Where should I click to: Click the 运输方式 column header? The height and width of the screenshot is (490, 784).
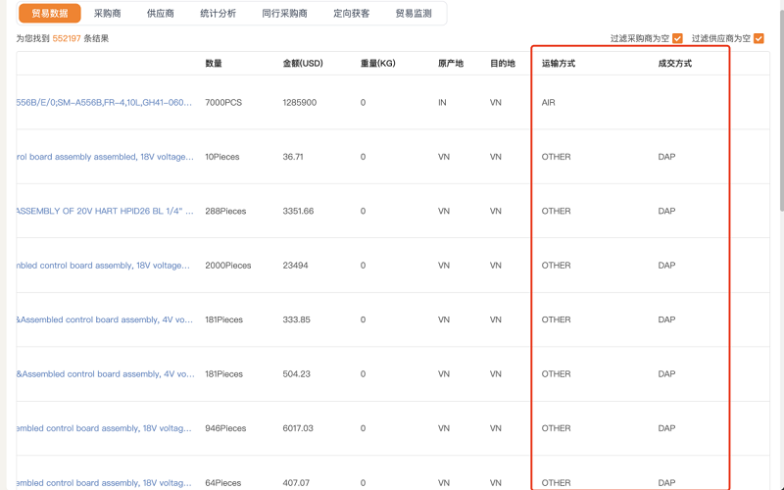coord(559,64)
